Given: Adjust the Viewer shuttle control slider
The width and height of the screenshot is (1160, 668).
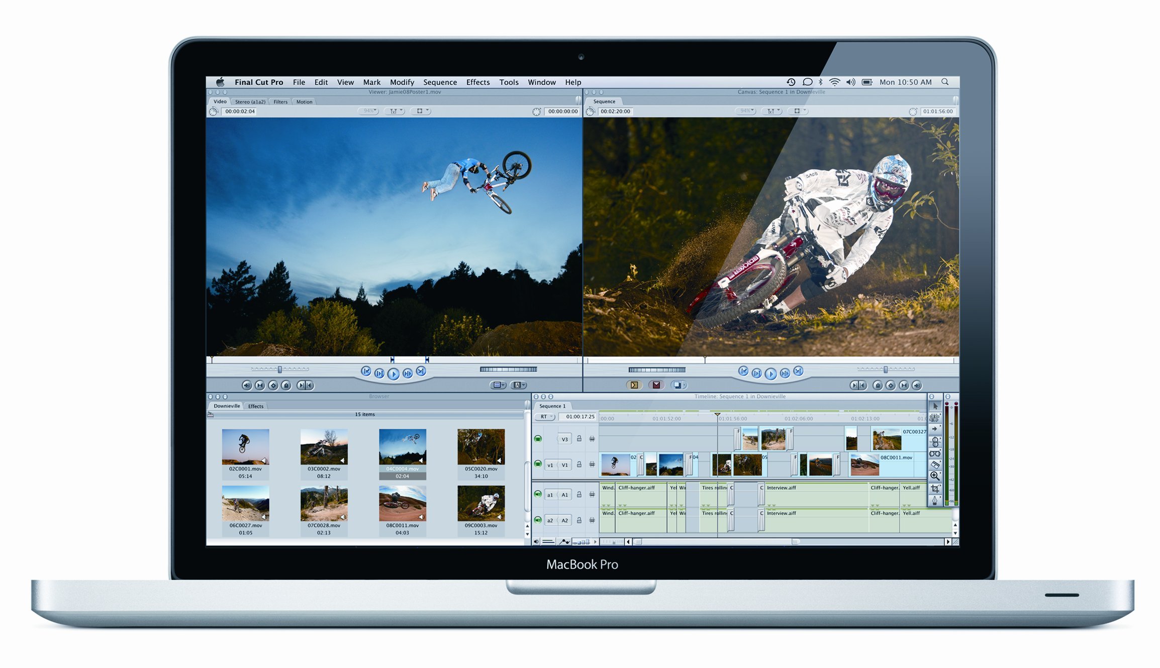Looking at the screenshot, I should pyautogui.click(x=280, y=369).
